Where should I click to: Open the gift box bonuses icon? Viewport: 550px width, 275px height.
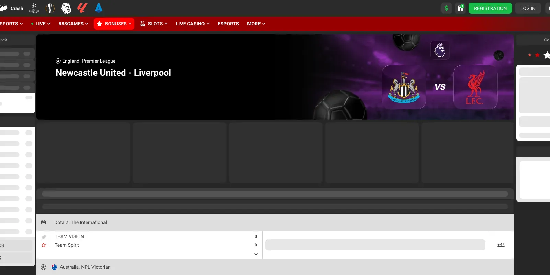pos(460,8)
